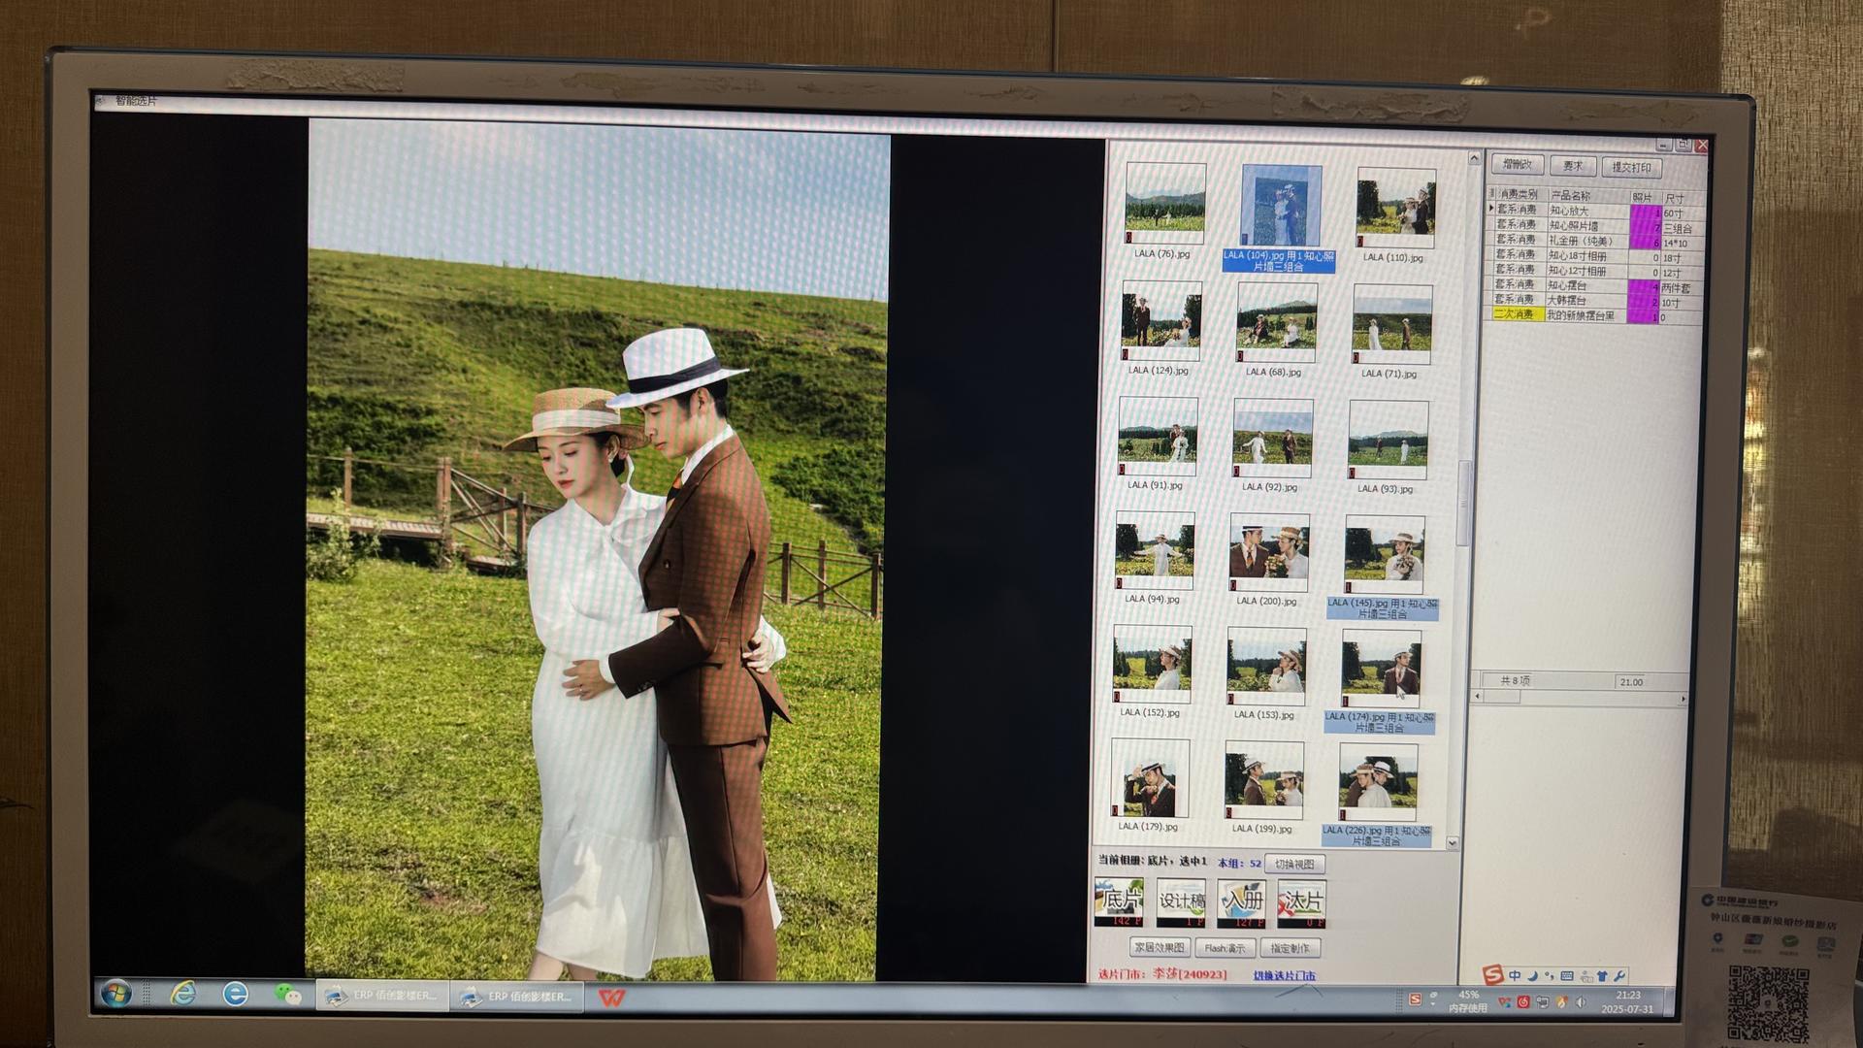
Task: Select thumbnail LALA (93).jpg
Action: [x=1388, y=441]
